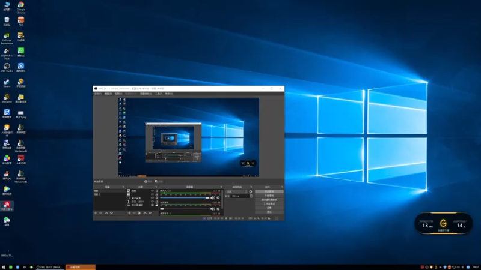Remove the selected scene with minus icon
481x270 pixels.
point(100,213)
